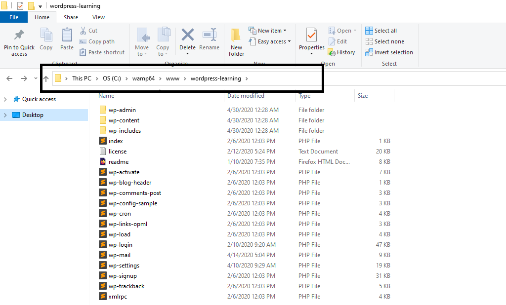The width and height of the screenshot is (506, 305).
Task: Expand the Quick access tree node
Action: (x=5, y=99)
